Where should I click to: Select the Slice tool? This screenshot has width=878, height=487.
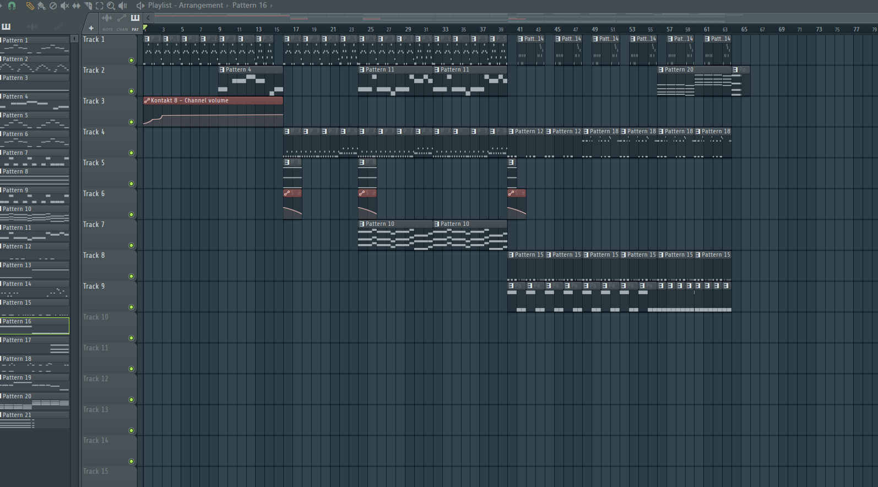click(88, 6)
